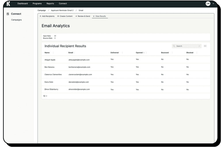Sort by Name column header
Screen dimensions: 221x147
tap(47, 53)
